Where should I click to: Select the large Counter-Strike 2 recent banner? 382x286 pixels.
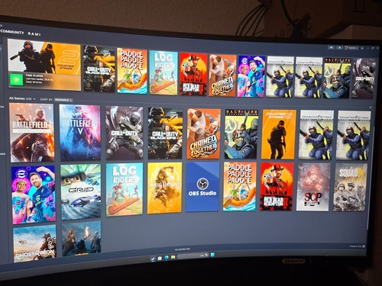click(44, 65)
